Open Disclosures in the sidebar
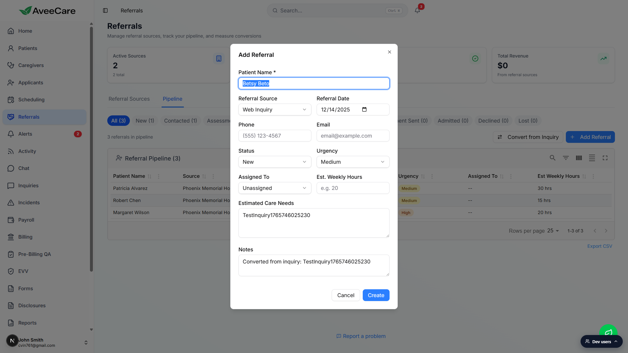The width and height of the screenshot is (628, 353). [x=44, y=306]
